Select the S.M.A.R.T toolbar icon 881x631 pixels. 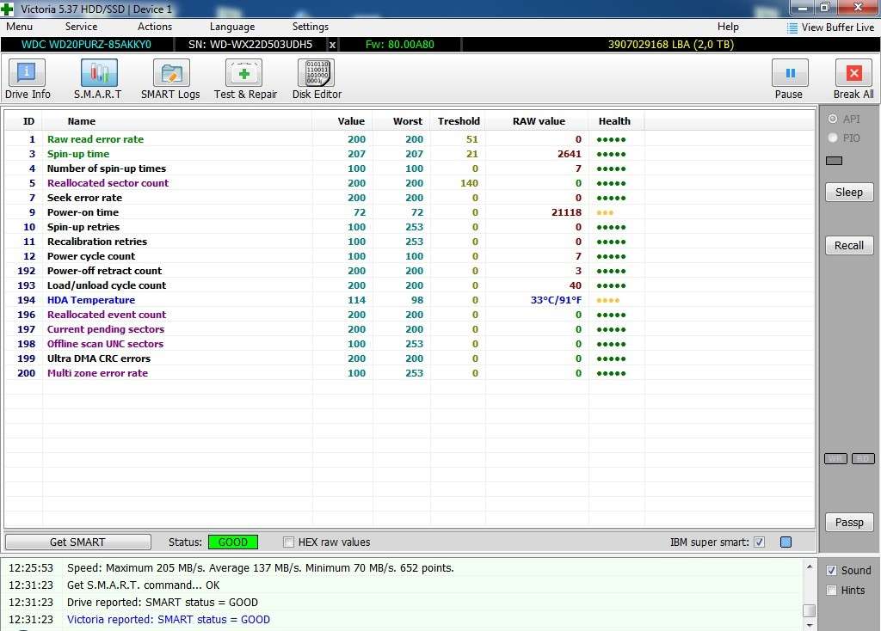click(x=98, y=79)
